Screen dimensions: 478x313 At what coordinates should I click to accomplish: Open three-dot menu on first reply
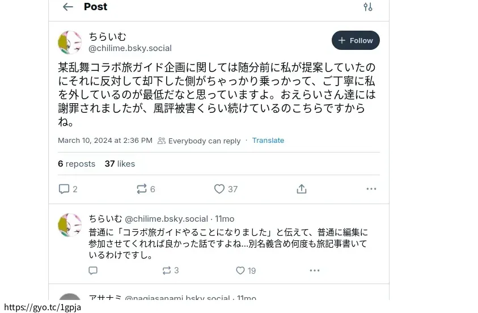(x=315, y=270)
